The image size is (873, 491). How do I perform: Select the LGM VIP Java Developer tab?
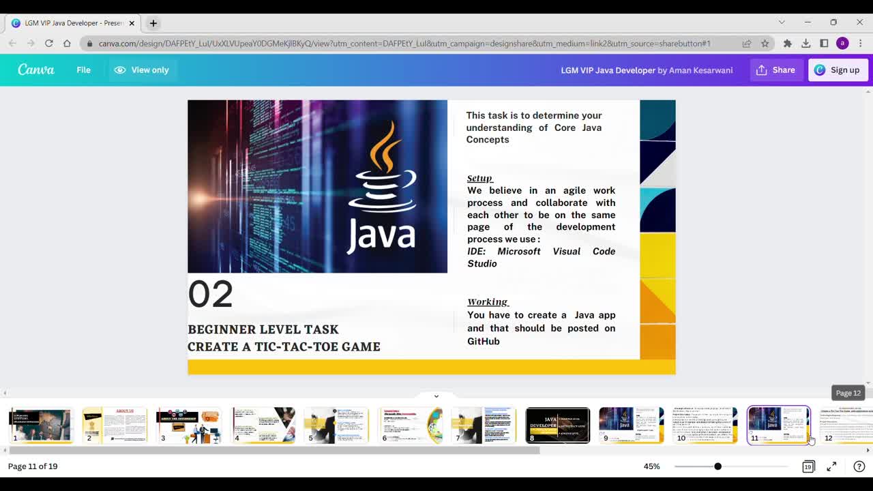click(x=74, y=23)
